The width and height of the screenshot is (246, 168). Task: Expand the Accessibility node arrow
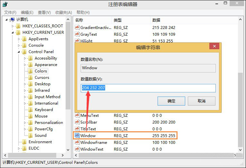[x=25, y=58]
